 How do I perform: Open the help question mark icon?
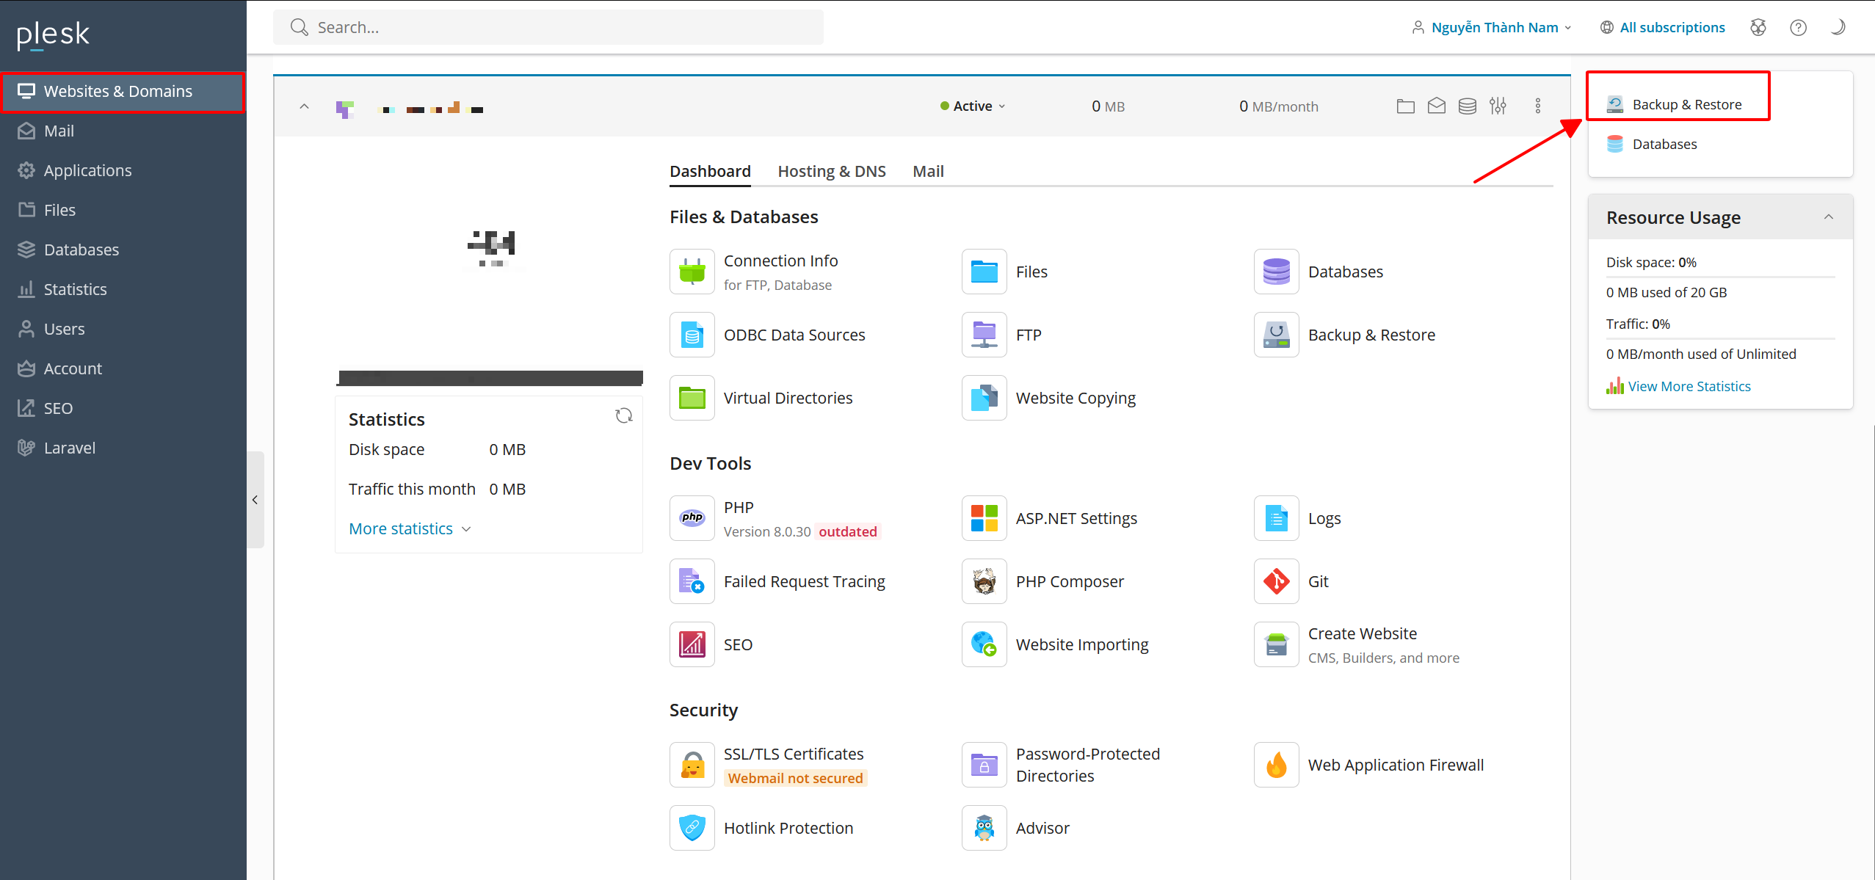click(x=1798, y=27)
